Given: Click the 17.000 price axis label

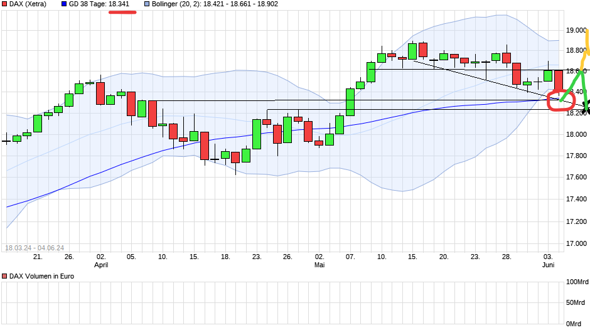Looking at the screenshot, I should [x=576, y=243].
